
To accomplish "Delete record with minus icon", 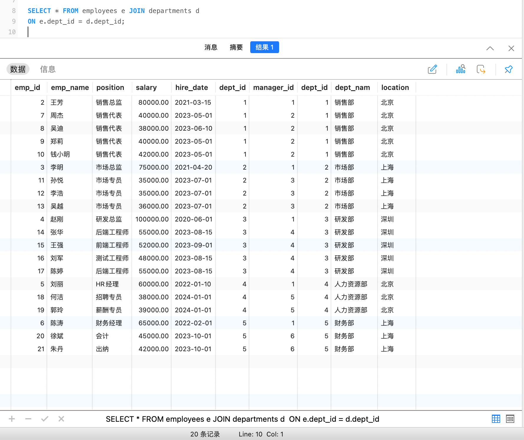I will [x=28, y=419].
